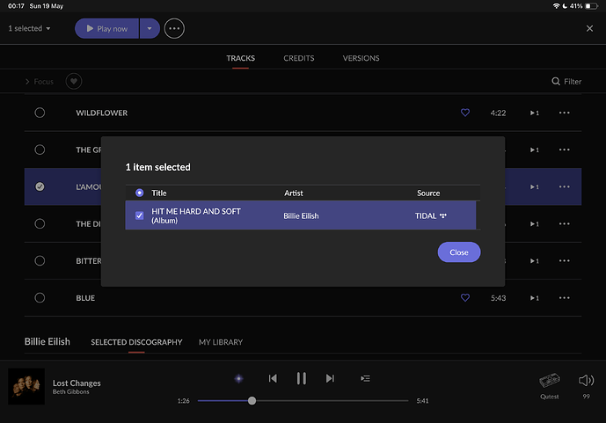Select the WILDFLOWER track circle
The width and height of the screenshot is (606, 423).
40,113
